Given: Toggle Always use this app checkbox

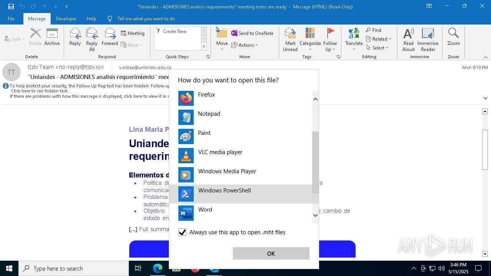Looking at the screenshot, I should (182, 232).
